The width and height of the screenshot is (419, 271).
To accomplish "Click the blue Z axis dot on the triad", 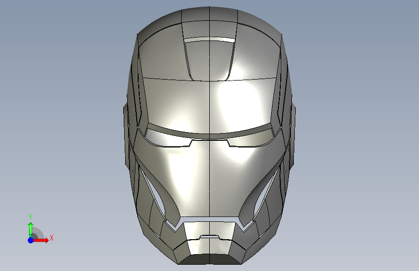I will coord(30,240).
